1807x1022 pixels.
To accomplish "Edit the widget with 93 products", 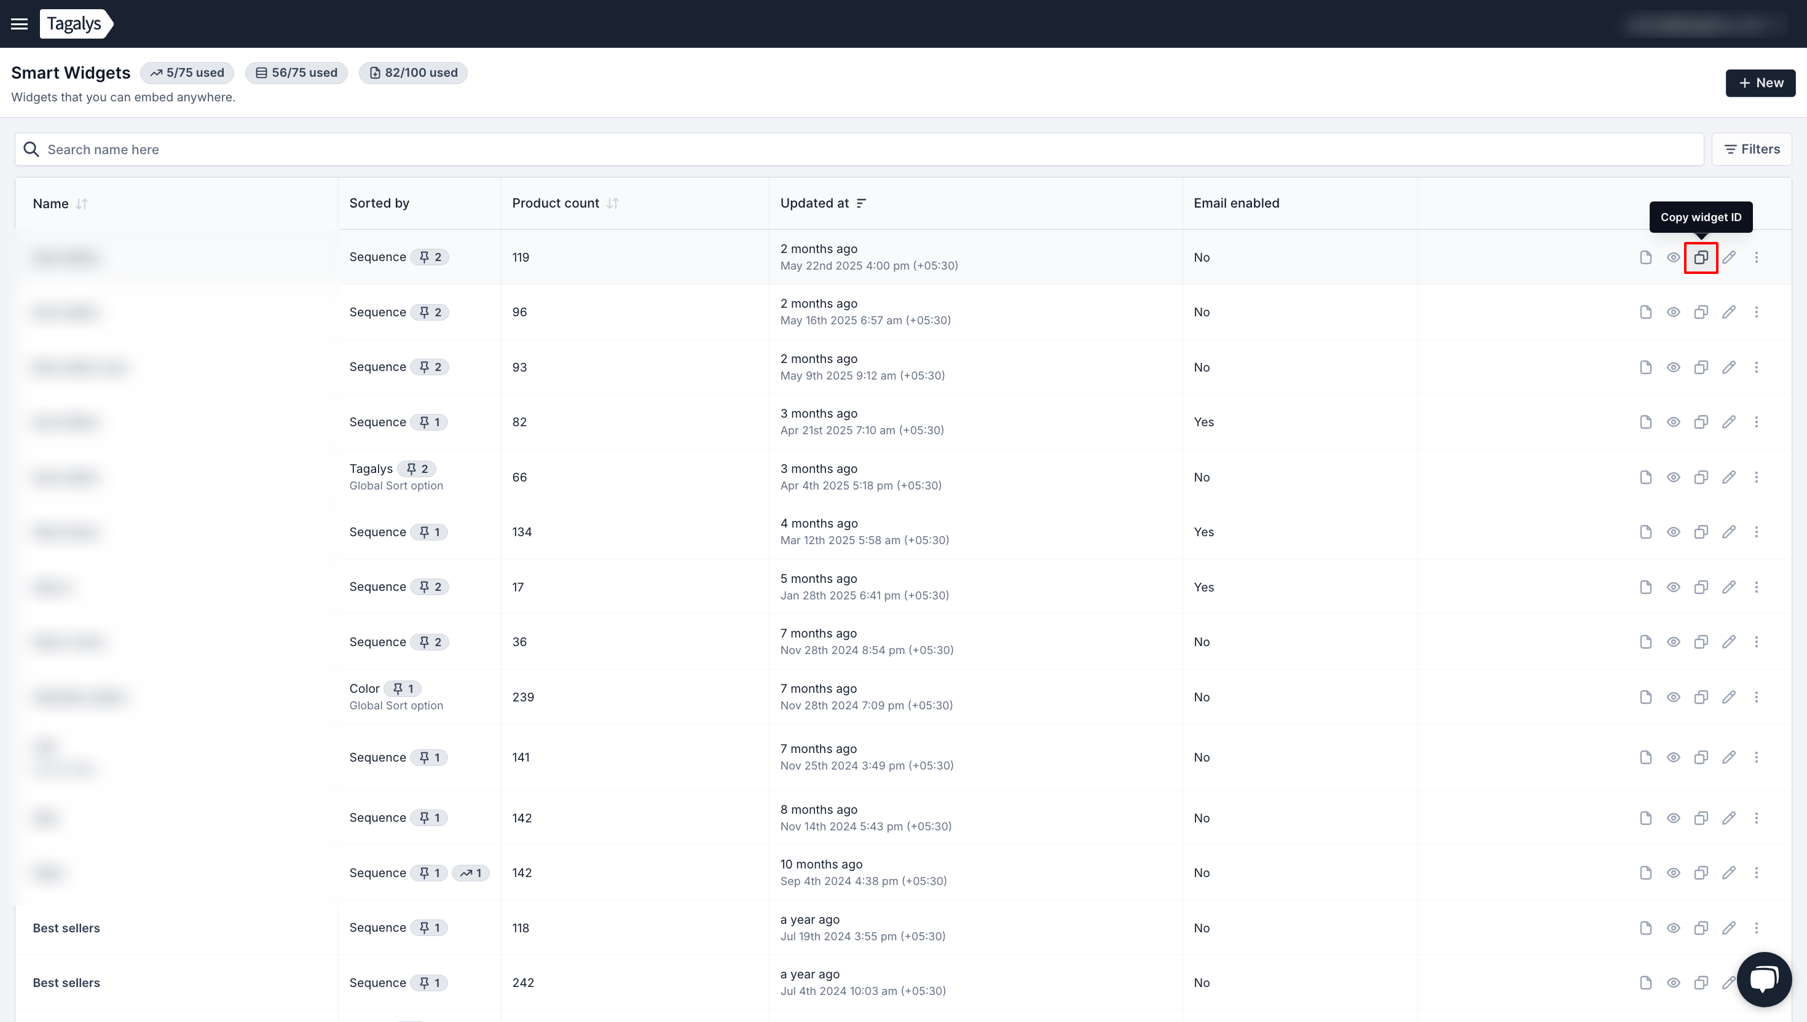I will [x=1729, y=367].
